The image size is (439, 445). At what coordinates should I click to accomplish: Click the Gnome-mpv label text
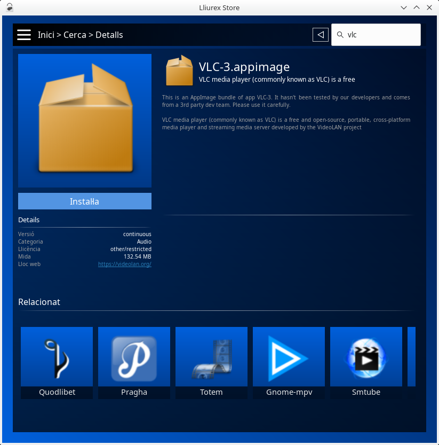(x=289, y=392)
